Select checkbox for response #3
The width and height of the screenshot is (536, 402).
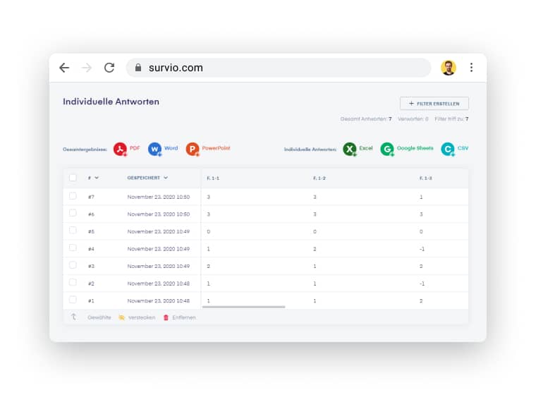[73, 265]
